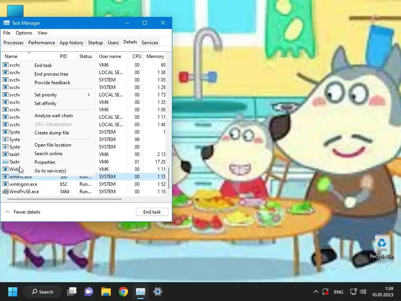Select the winlogon.exe process row
The image size is (401, 301).
tap(84, 184)
